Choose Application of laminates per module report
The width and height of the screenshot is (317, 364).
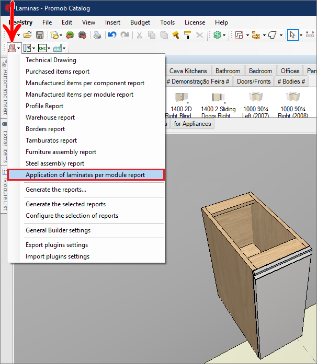pyautogui.click(x=86, y=175)
